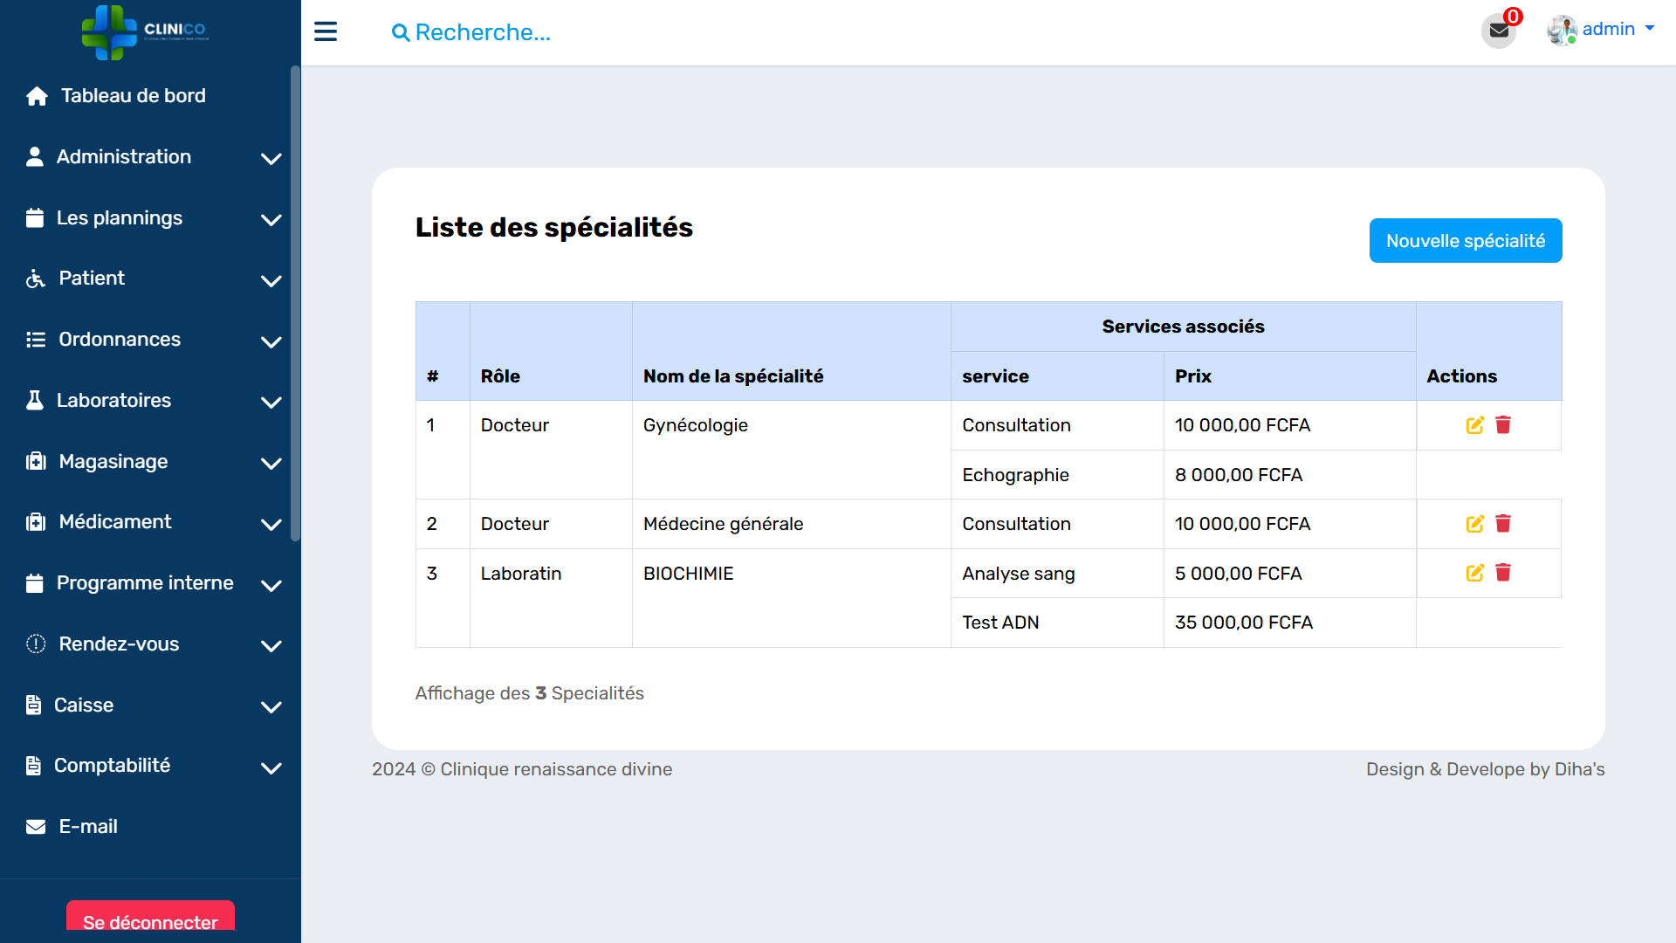Open the E-mail menu item
1676x943 pixels.
[87, 827]
